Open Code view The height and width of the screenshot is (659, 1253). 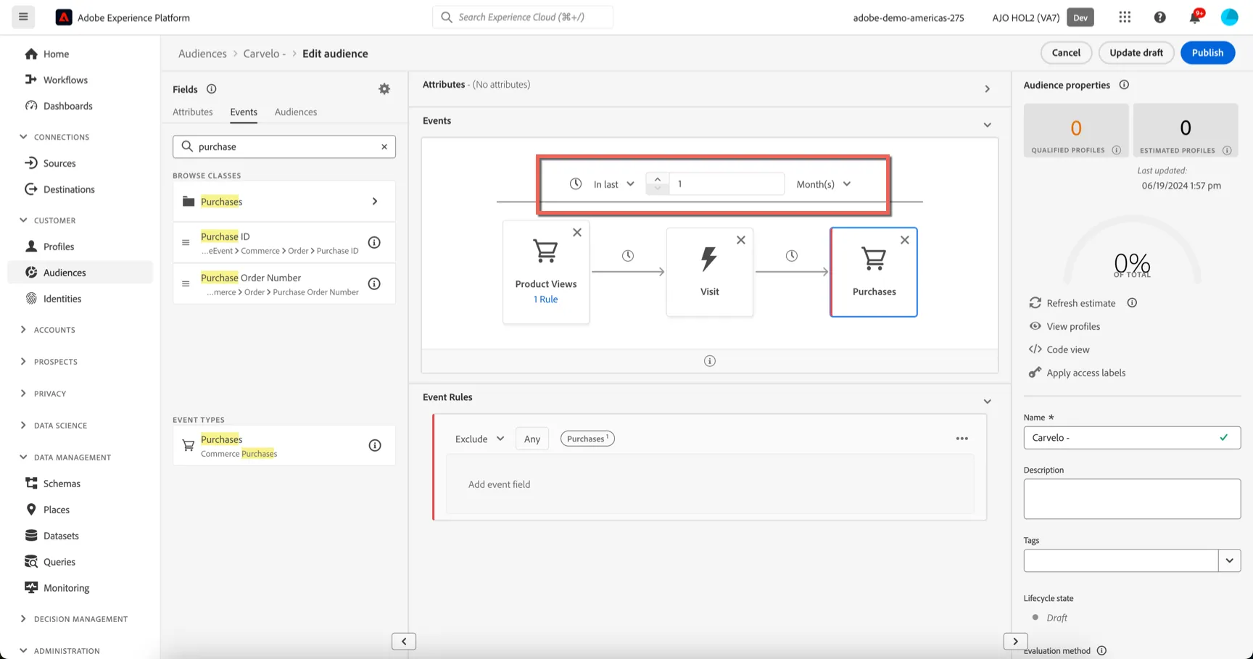[1067, 350]
